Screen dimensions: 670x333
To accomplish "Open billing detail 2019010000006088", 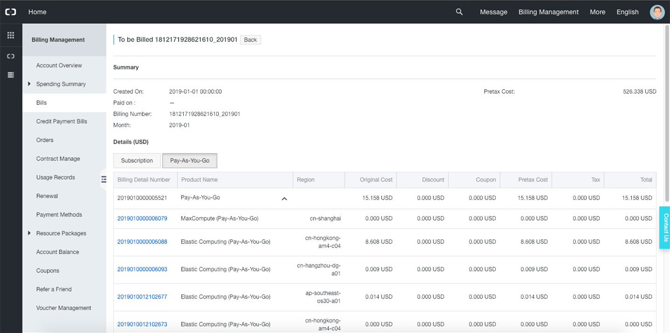I will click(x=142, y=242).
